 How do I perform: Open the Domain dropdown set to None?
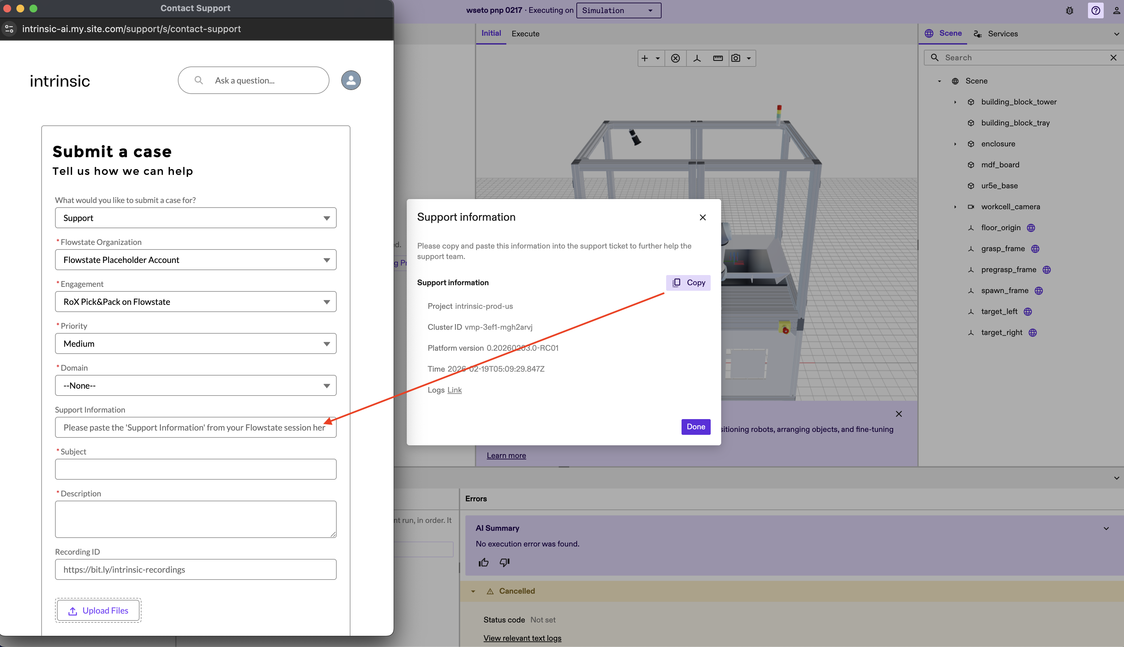click(196, 385)
